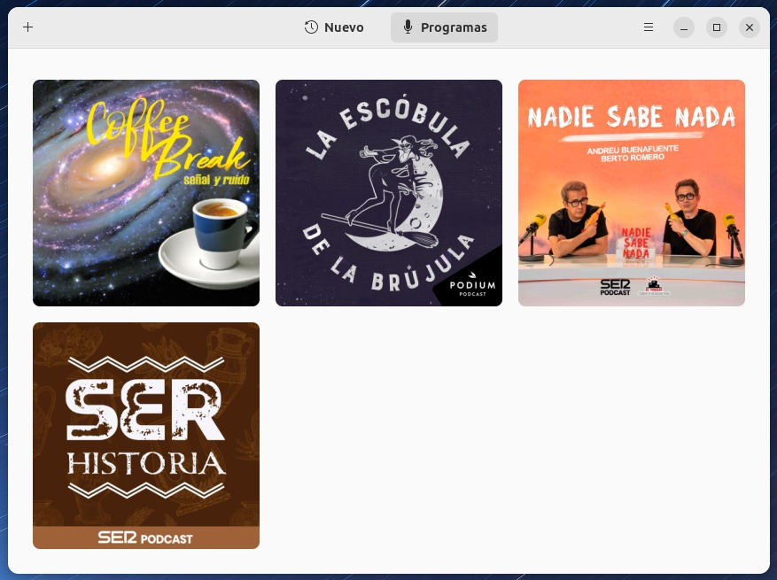Add a new podcast with the plus button

27,27
